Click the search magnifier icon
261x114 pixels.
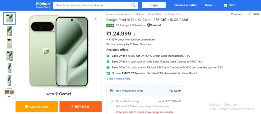(133, 5)
